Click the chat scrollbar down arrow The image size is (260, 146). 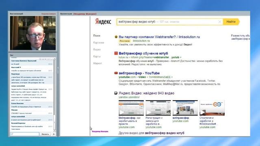(x=54, y=131)
